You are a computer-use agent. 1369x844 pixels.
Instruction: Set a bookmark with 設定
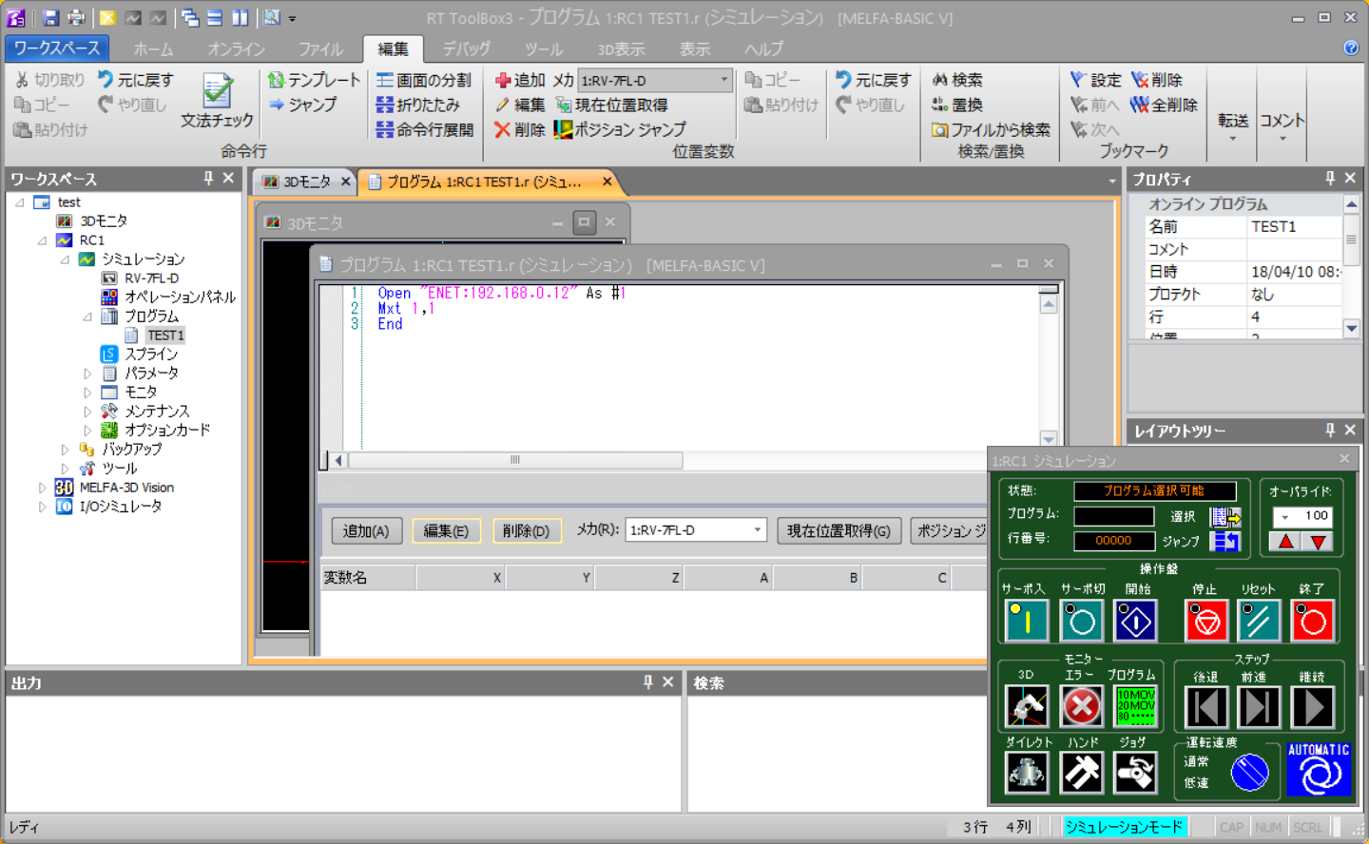click(1095, 80)
